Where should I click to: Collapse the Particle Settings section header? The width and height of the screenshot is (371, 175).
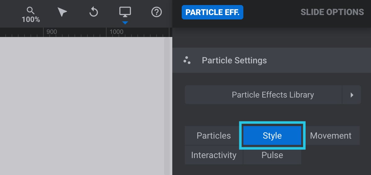point(272,60)
